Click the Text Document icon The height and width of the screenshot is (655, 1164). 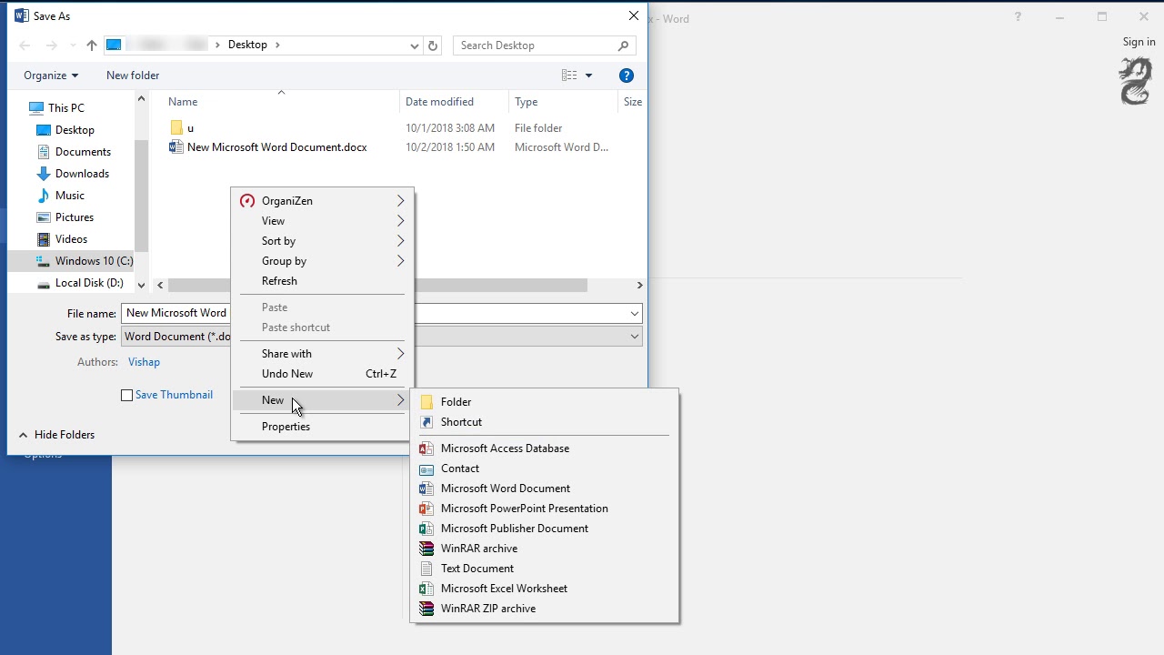[x=426, y=569]
